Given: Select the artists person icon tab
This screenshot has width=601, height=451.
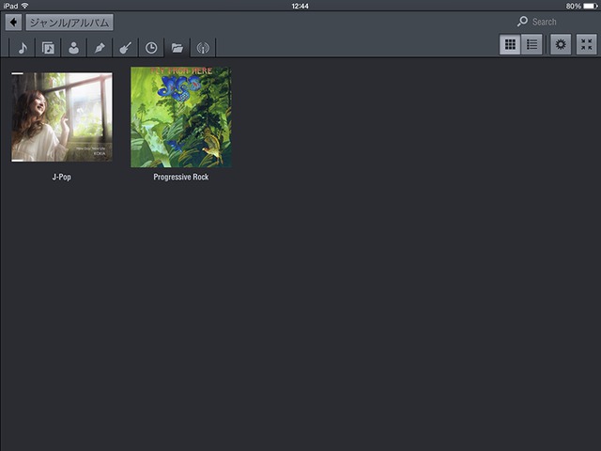Looking at the screenshot, I should (73, 48).
